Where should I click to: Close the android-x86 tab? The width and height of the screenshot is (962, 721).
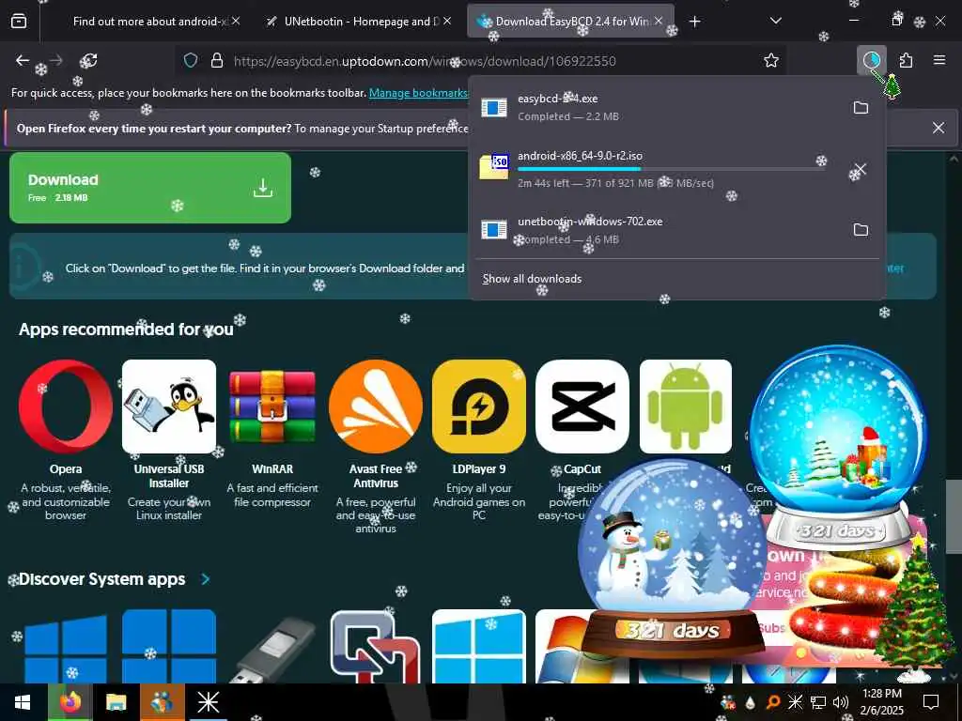(236, 21)
